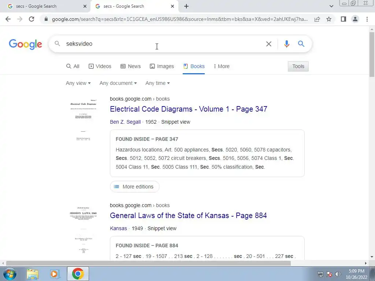Expand the Any time filter
This screenshot has width=375, height=281.
[157, 83]
